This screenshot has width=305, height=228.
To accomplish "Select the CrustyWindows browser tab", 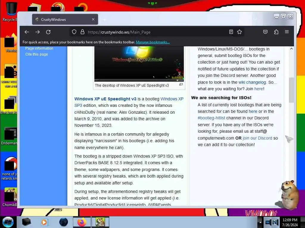I will tap(65, 19).
